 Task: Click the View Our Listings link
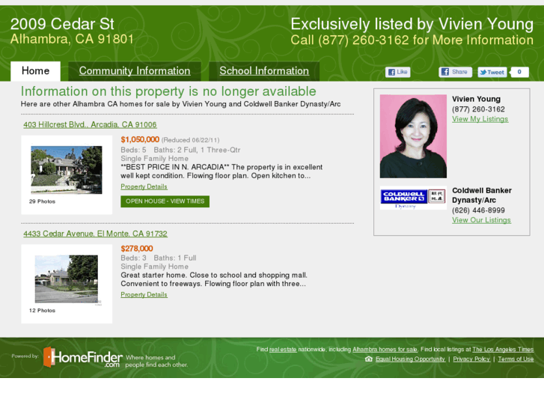coord(481,220)
